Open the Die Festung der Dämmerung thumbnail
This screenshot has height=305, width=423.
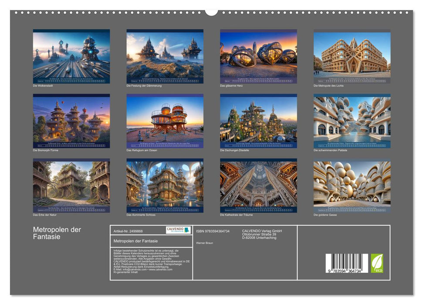click(x=165, y=56)
